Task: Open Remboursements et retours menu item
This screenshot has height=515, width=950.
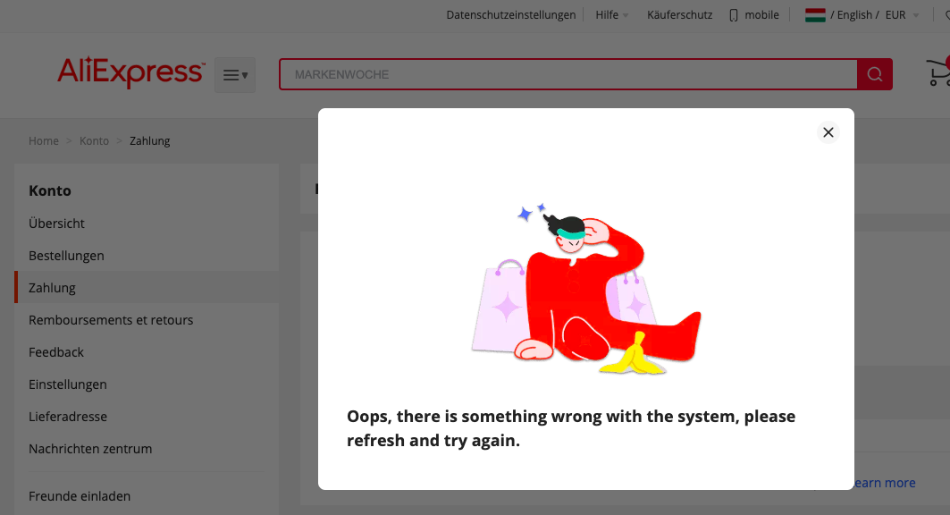Action: [111, 320]
